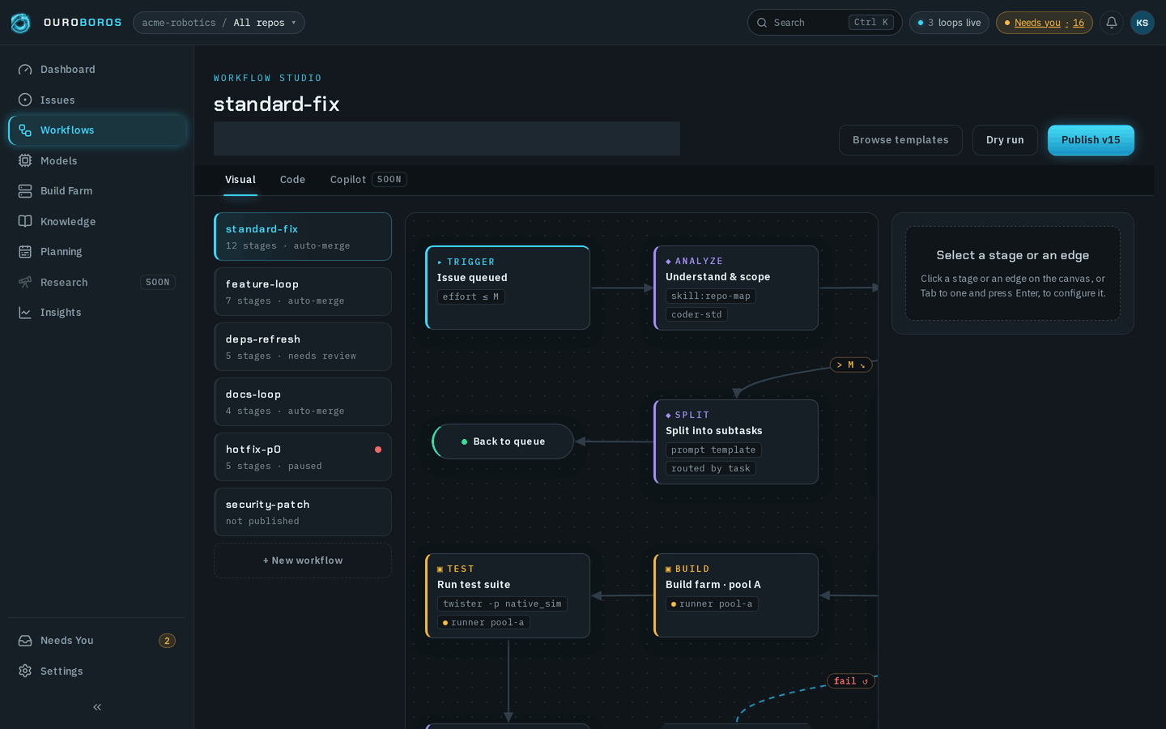Click the Research SOON badge
Screen dimensions: 1166x729
coord(158,283)
